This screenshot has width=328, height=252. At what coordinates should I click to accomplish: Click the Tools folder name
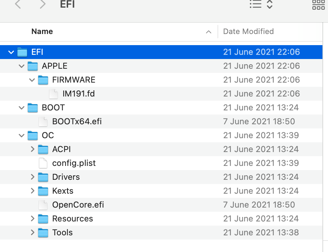click(x=62, y=232)
